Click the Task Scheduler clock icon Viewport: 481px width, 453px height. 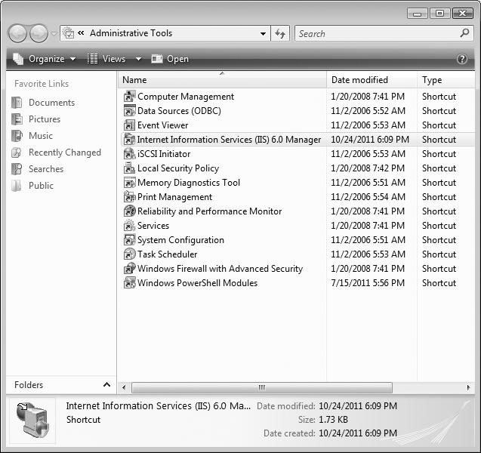(129, 254)
